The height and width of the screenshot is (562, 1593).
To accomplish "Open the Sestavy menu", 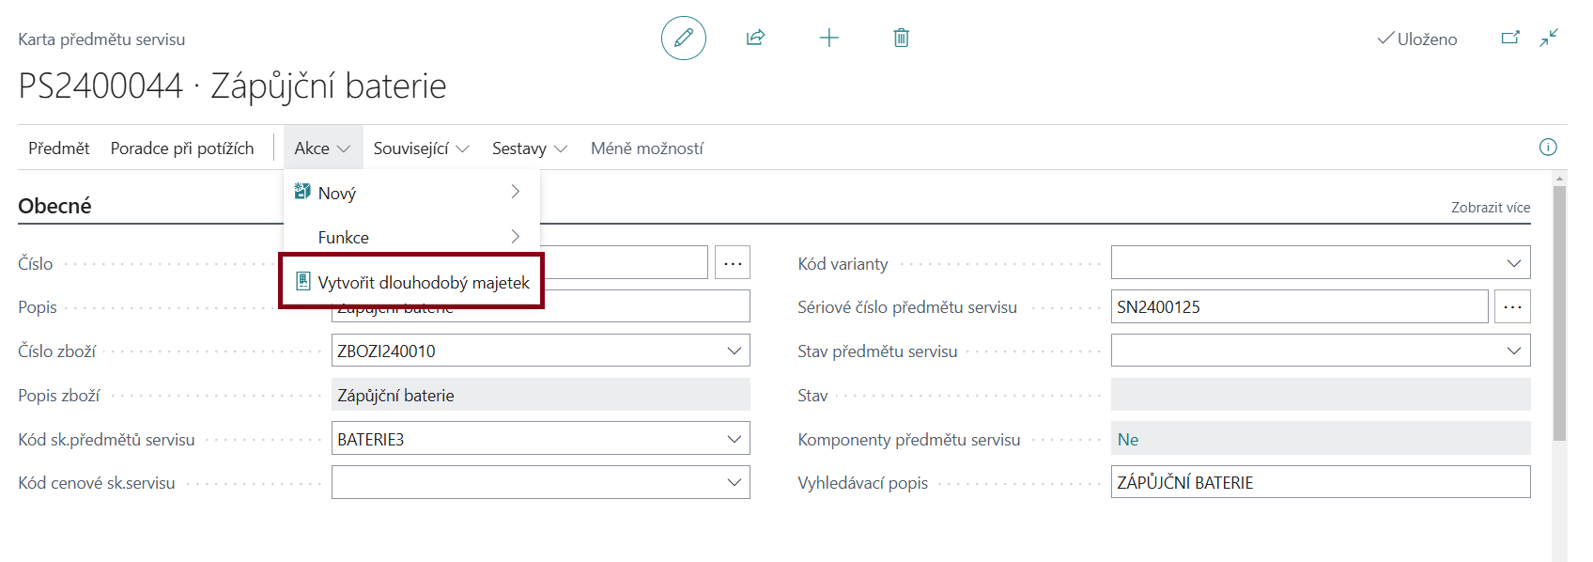I will tap(530, 148).
